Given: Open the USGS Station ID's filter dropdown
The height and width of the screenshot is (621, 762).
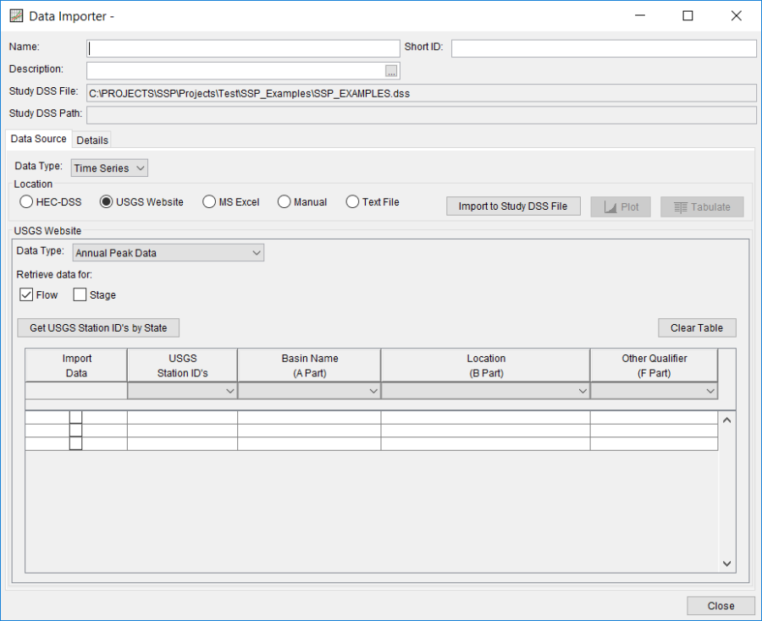Looking at the screenshot, I should (182, 391).
